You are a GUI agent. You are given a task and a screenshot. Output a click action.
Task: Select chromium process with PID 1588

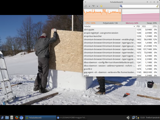tap(120, 49)
